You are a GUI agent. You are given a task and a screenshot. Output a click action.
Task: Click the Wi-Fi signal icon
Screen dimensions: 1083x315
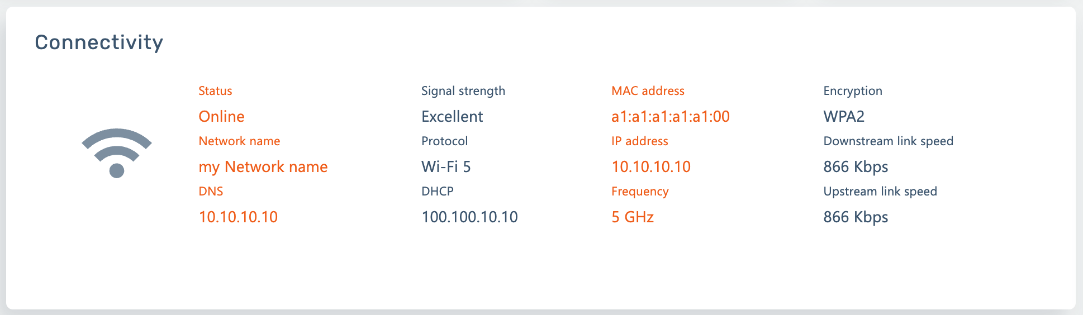coord(116,152)
